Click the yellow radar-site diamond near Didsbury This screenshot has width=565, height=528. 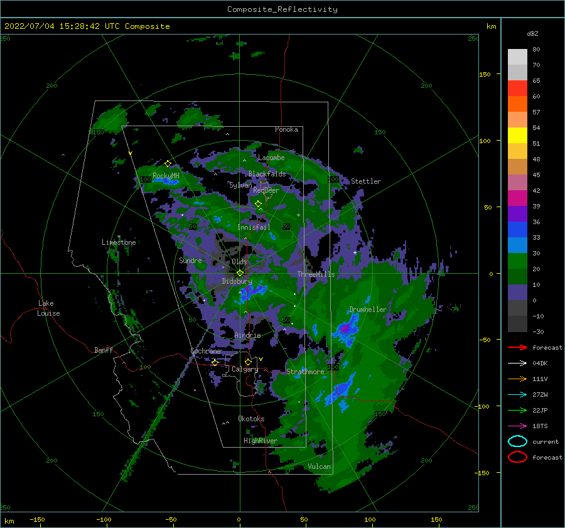click(x=240, y=273)
